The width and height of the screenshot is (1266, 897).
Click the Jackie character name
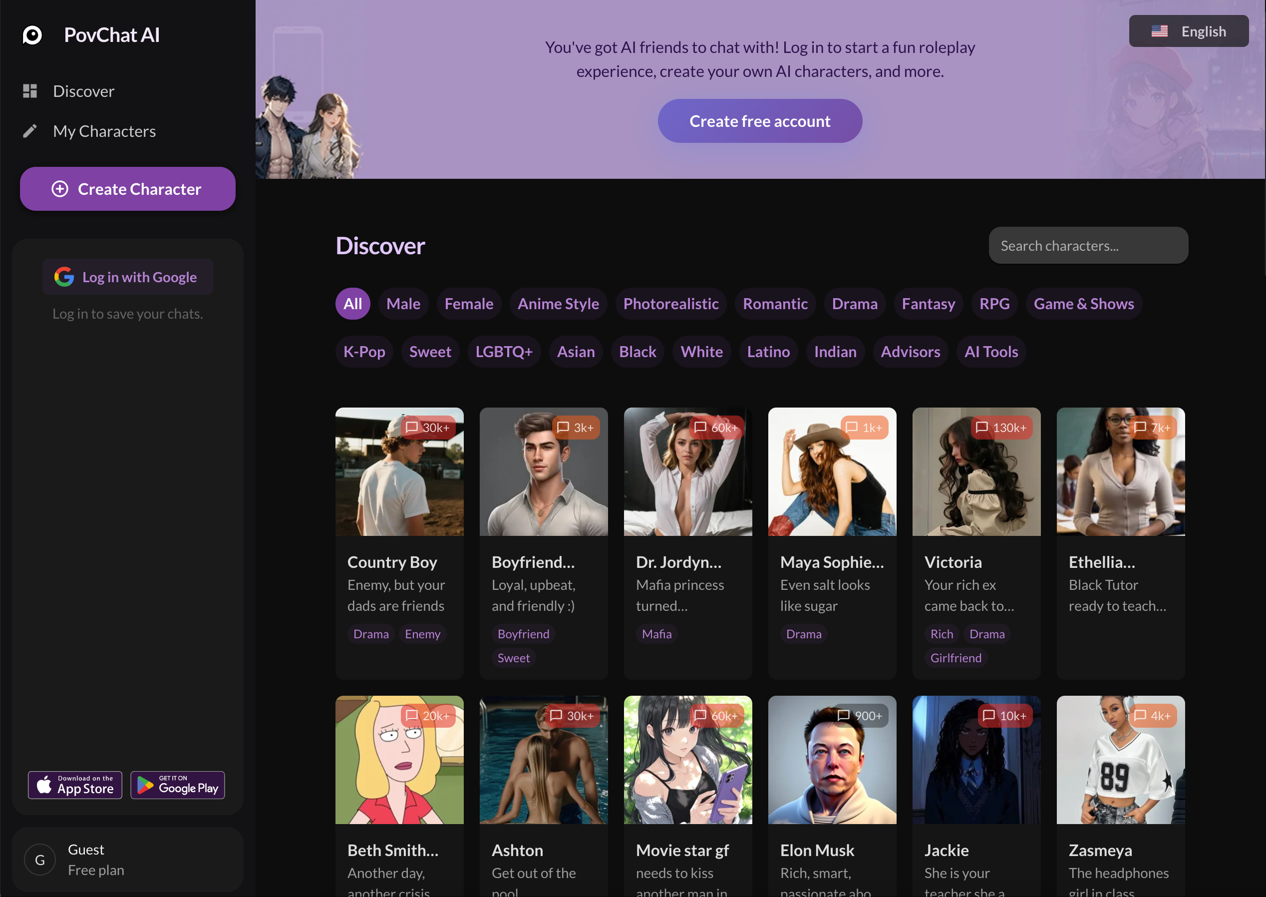pos(947,850)
